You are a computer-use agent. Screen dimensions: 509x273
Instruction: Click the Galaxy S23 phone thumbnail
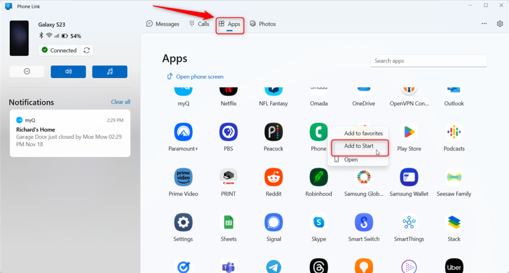pos(19,38)
